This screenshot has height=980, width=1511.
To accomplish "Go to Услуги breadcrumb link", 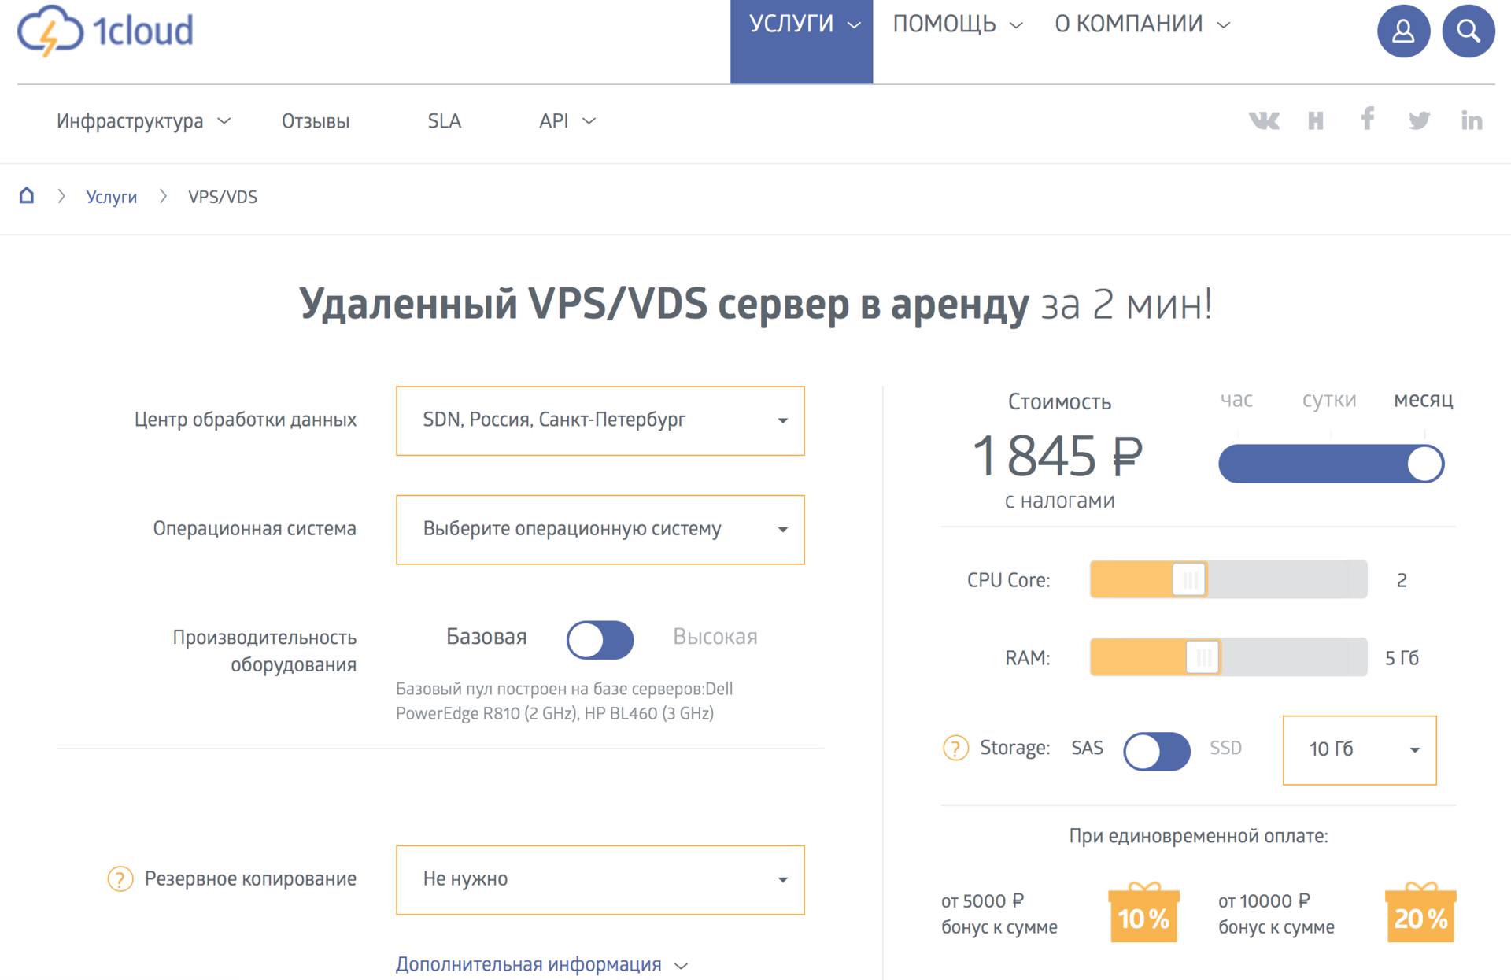I will 111,197.
